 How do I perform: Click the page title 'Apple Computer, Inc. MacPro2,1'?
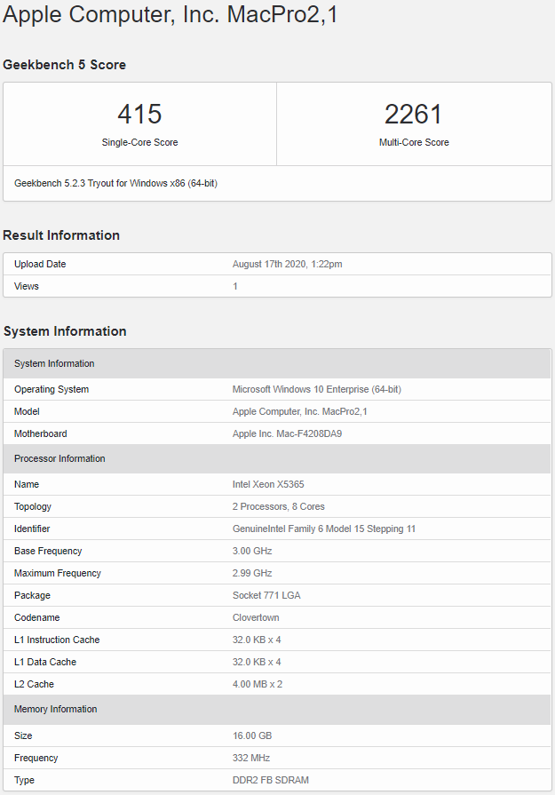point(170,14)
